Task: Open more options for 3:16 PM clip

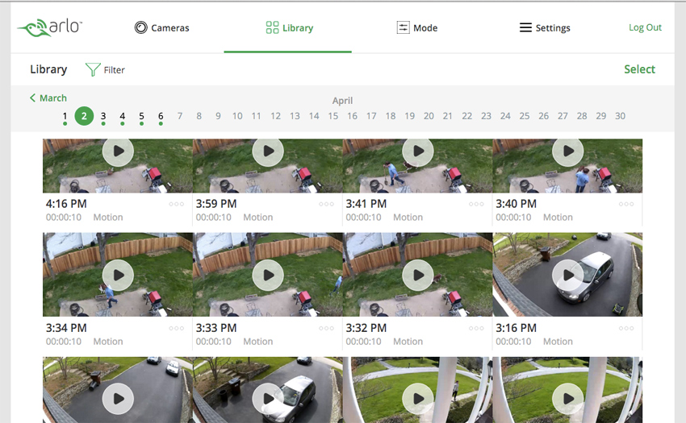Action: pyautogui.click(x=626, y=328)
